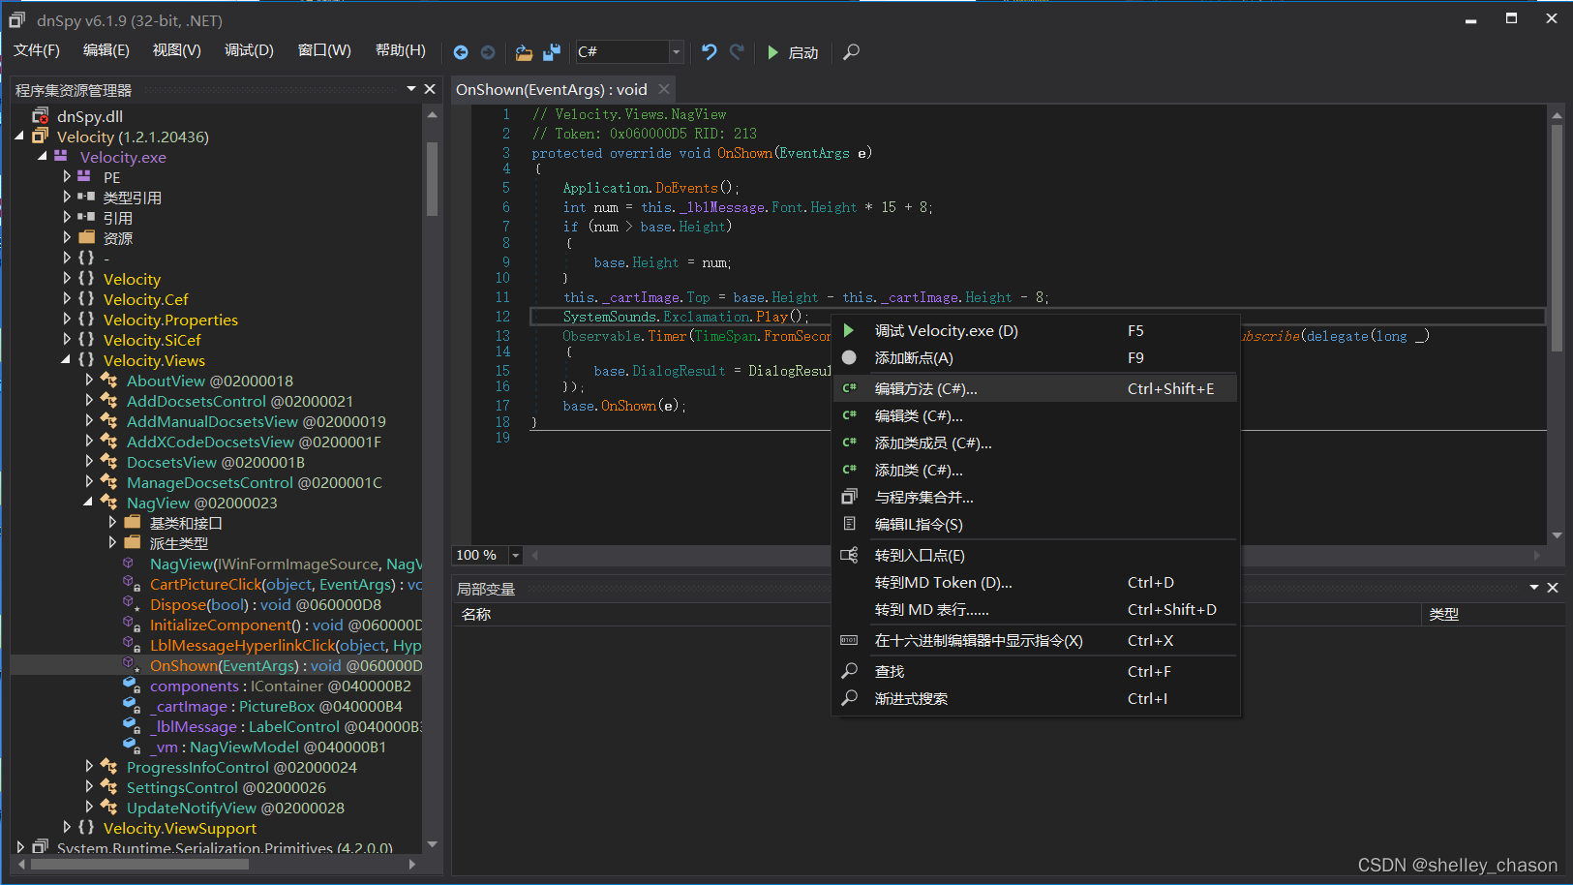Screen dimensions: 1573x885
Task: Select the _vm : NagViewModel field
Action: [x=268, y=747]
